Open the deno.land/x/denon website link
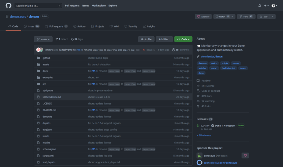283x167 pixels. 212,56
